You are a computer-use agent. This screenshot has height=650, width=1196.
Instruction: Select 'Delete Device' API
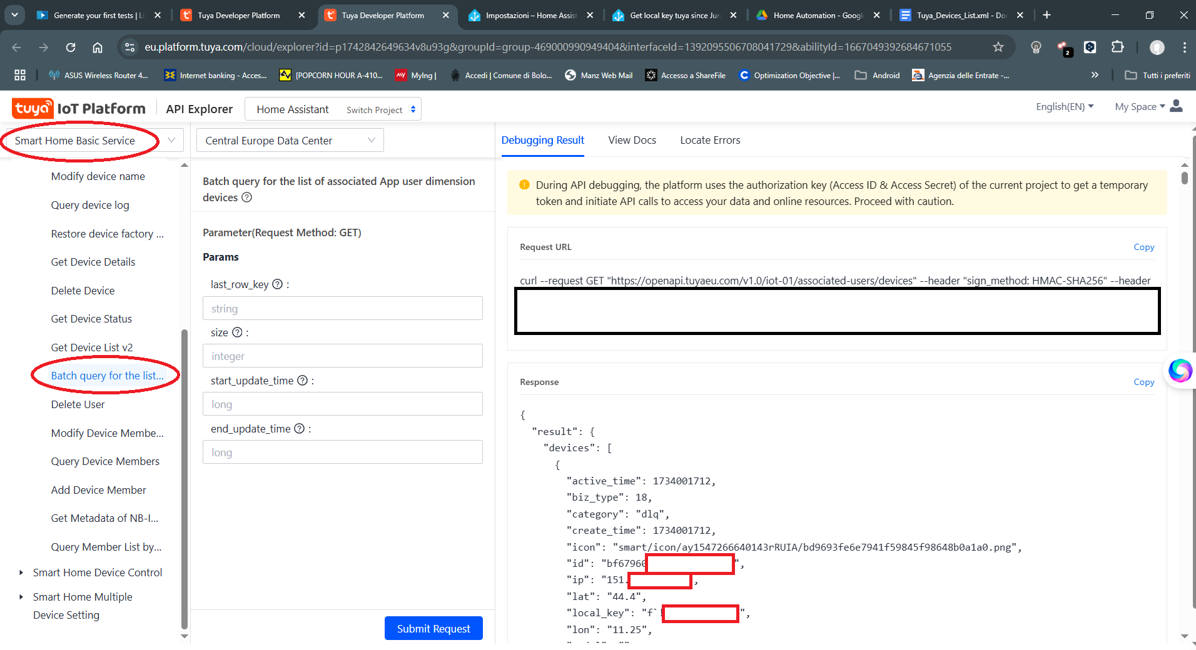pos(83,291)
